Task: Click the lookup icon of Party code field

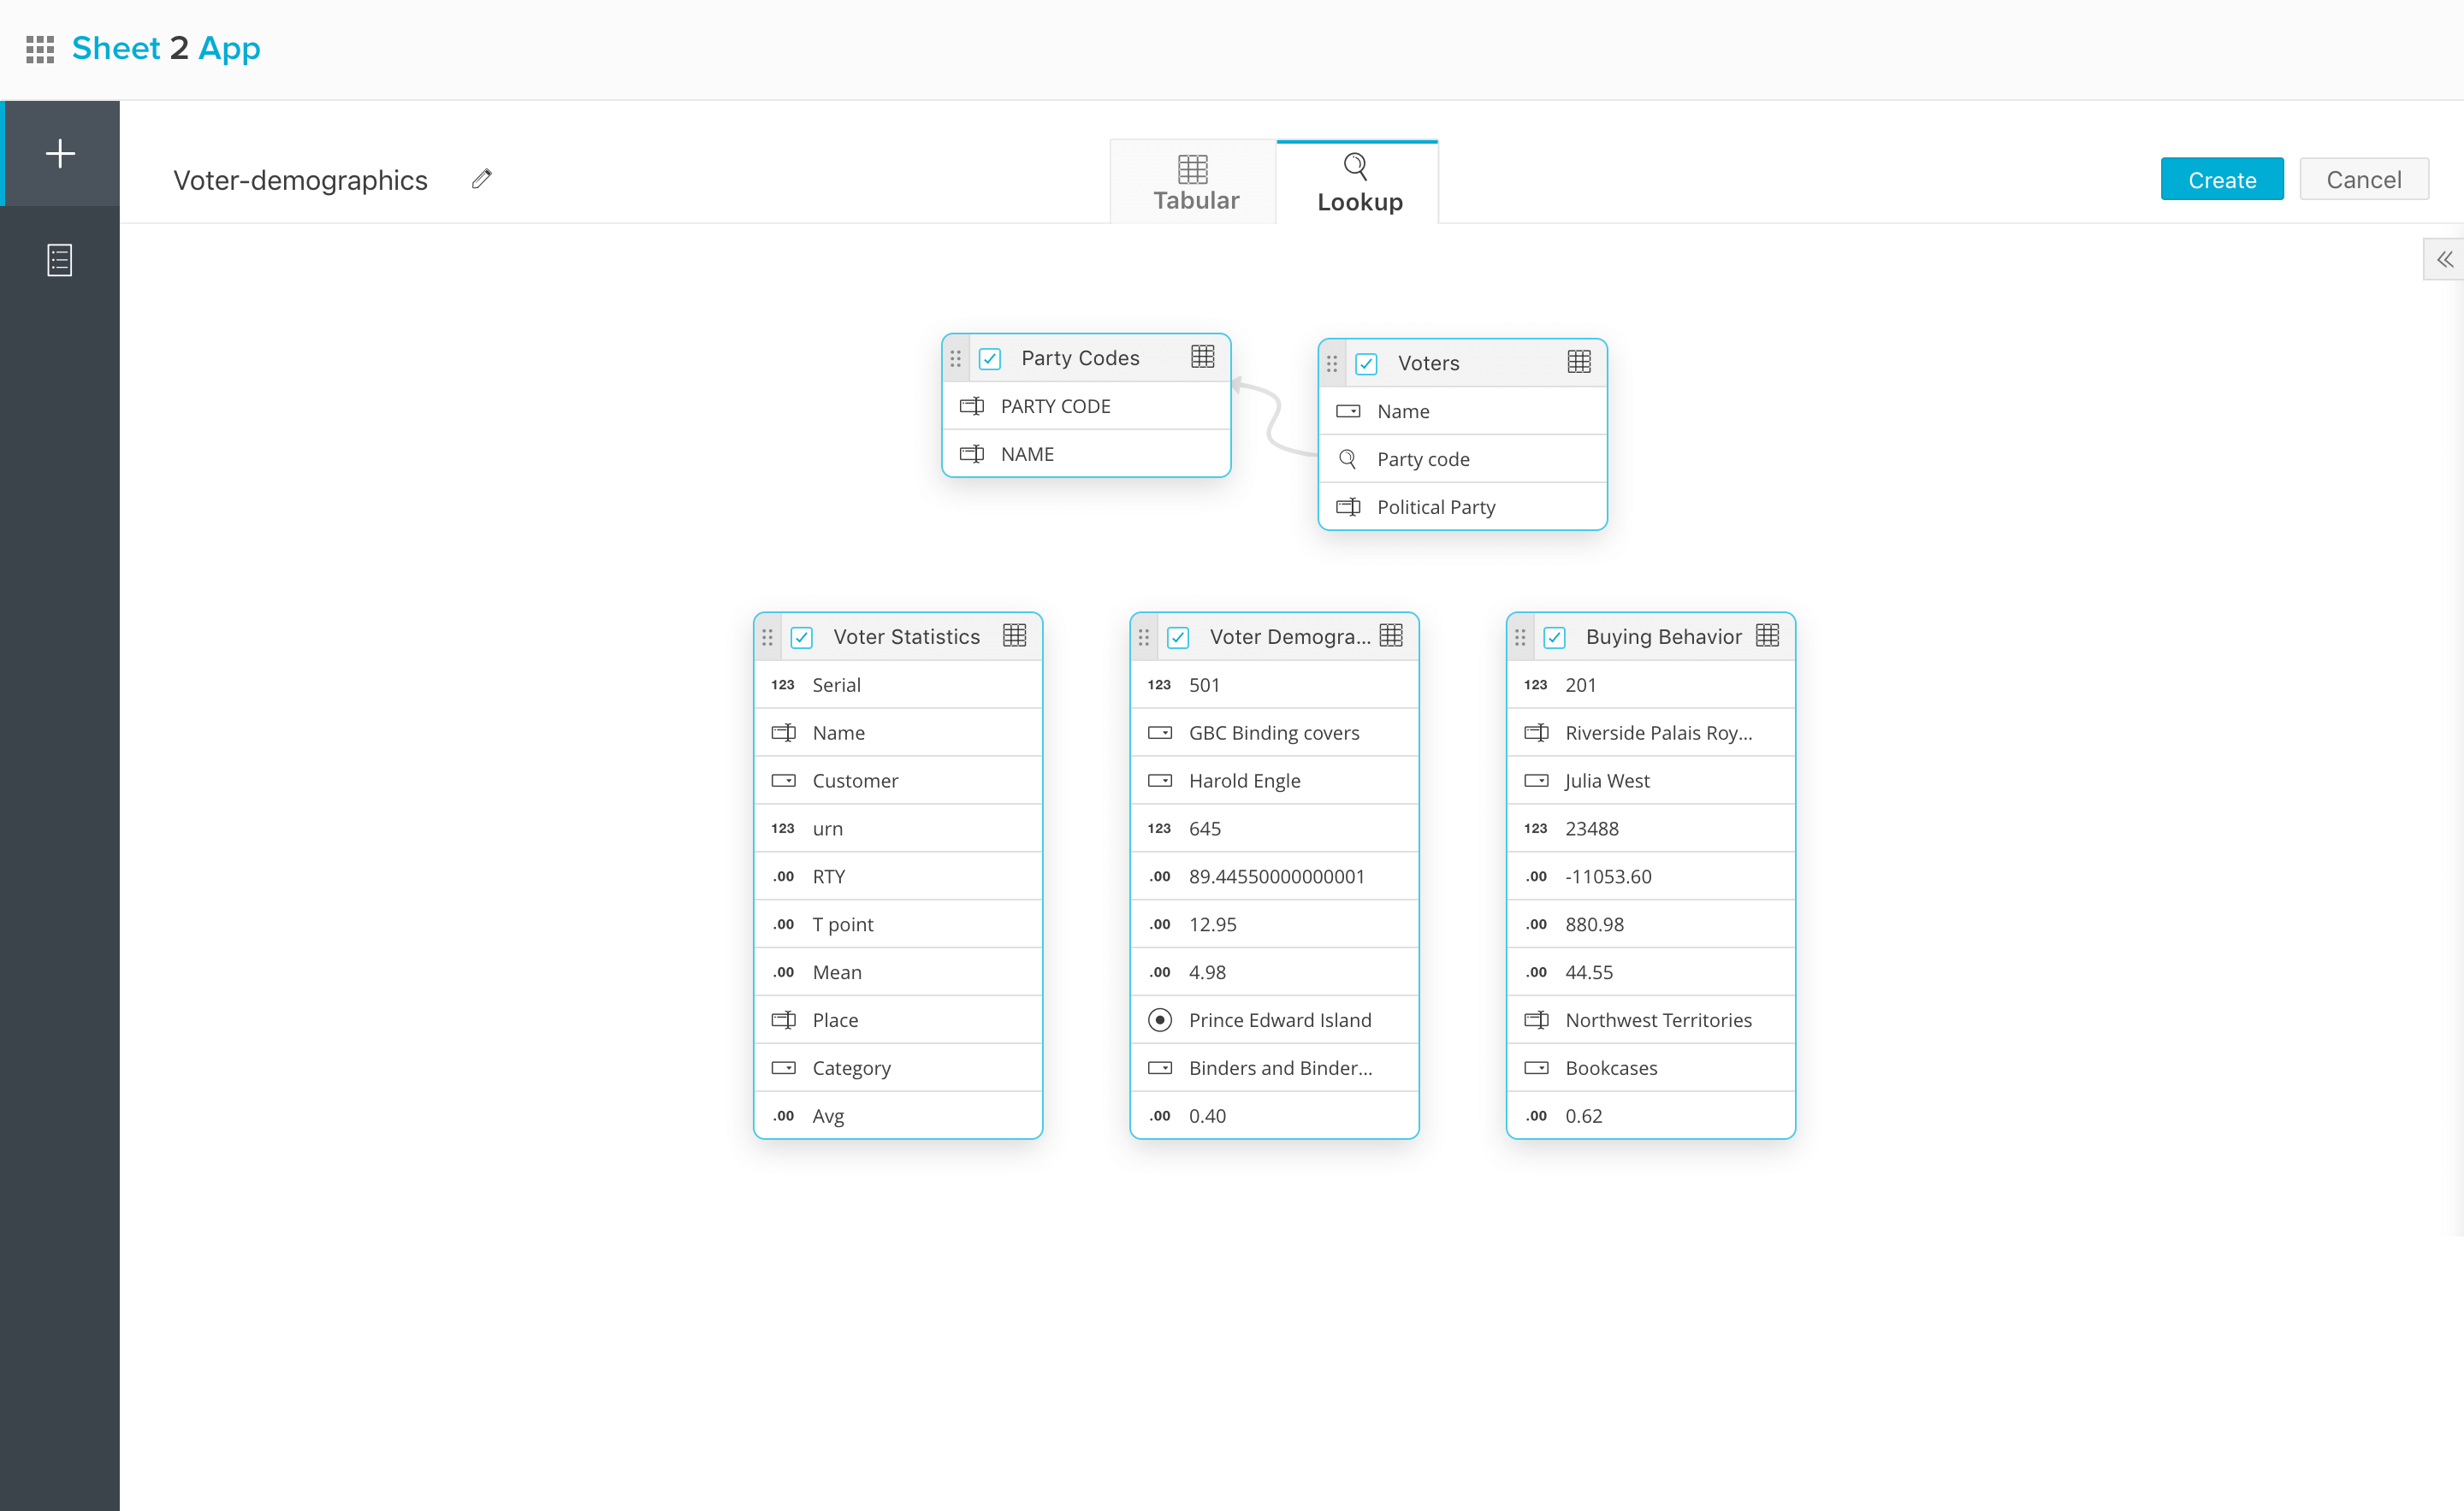Action: click(1348, 458)
